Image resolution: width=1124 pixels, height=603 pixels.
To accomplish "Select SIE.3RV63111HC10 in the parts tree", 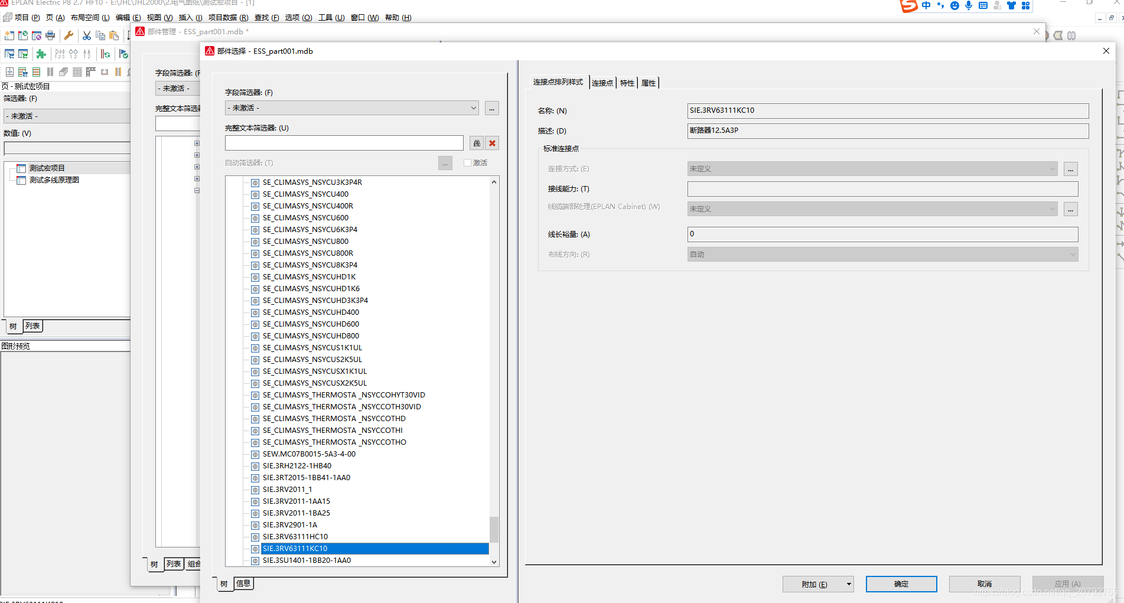I will [295, 537].
